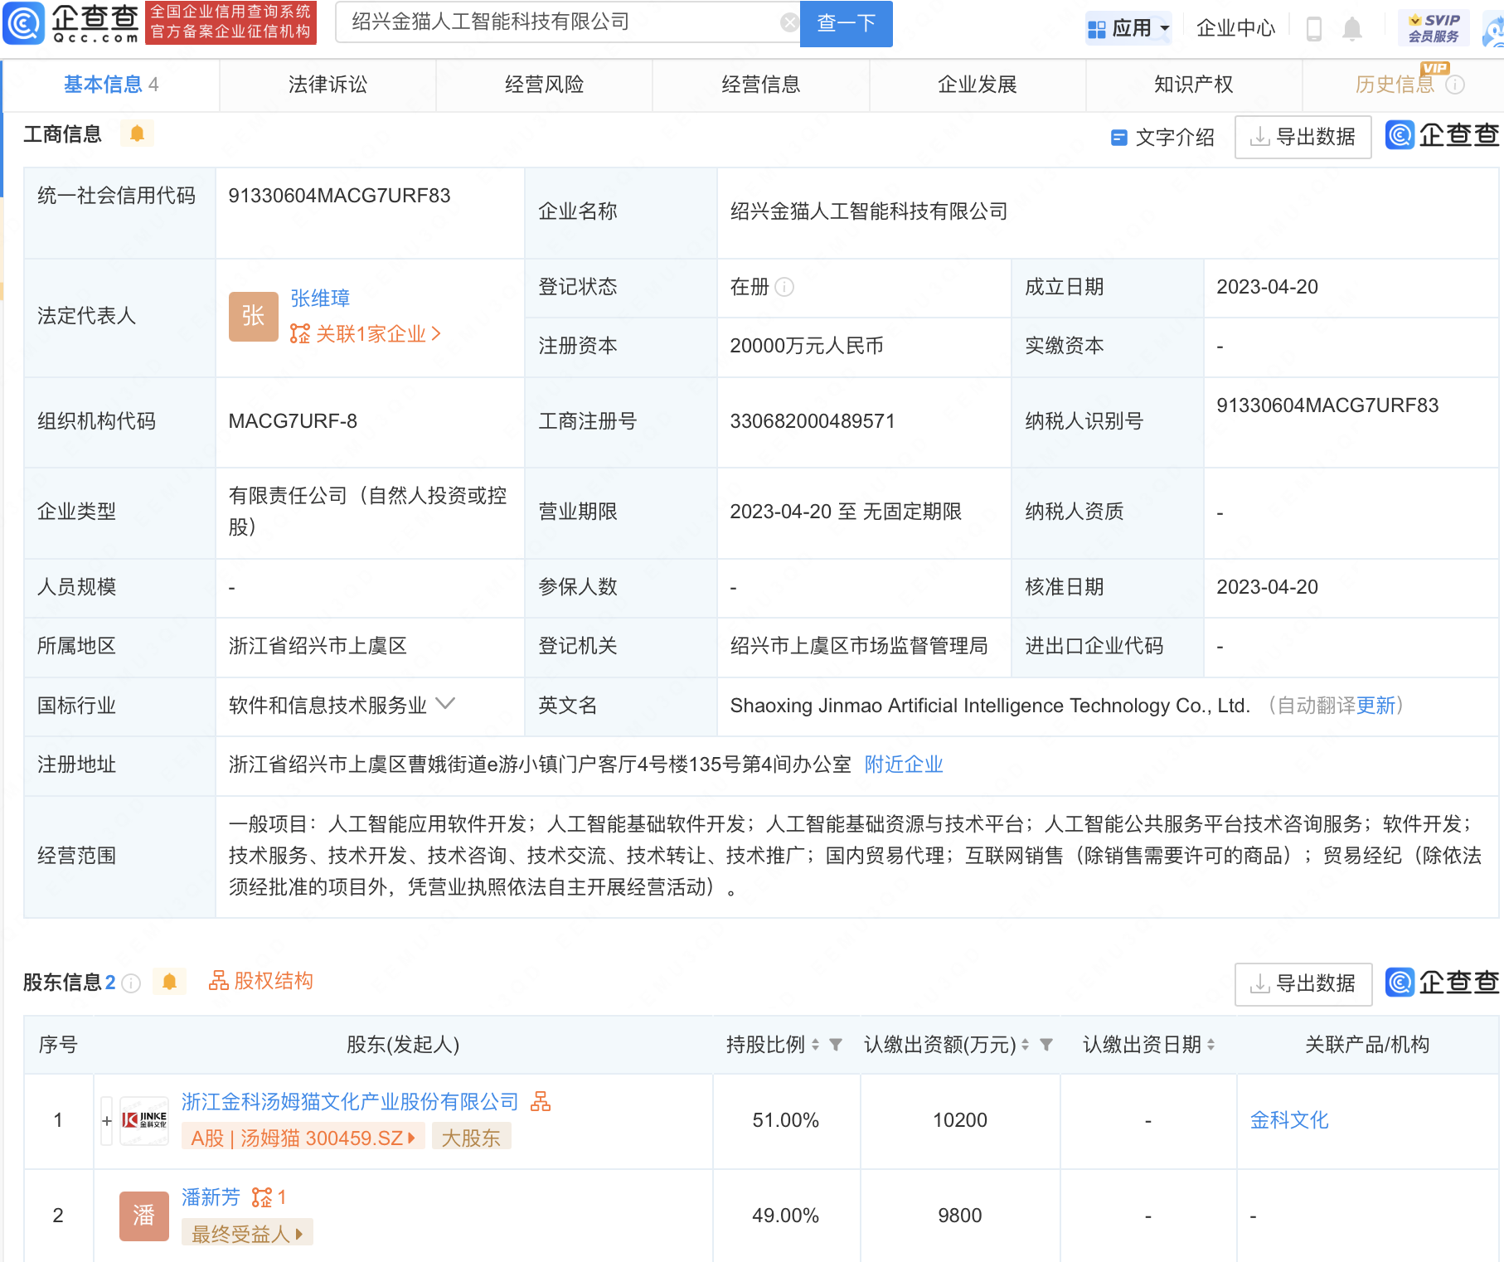Screen dimensions: 1504x1262
Task: Click 更新 link for English name
Action: click(x=1376, y=706)
